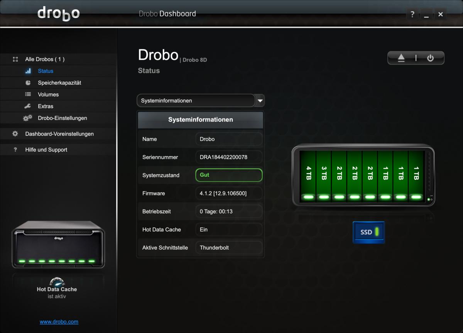The image size is (463, 333).
Task: Click the wrench icon beside Extras
Action: (28, 106)
